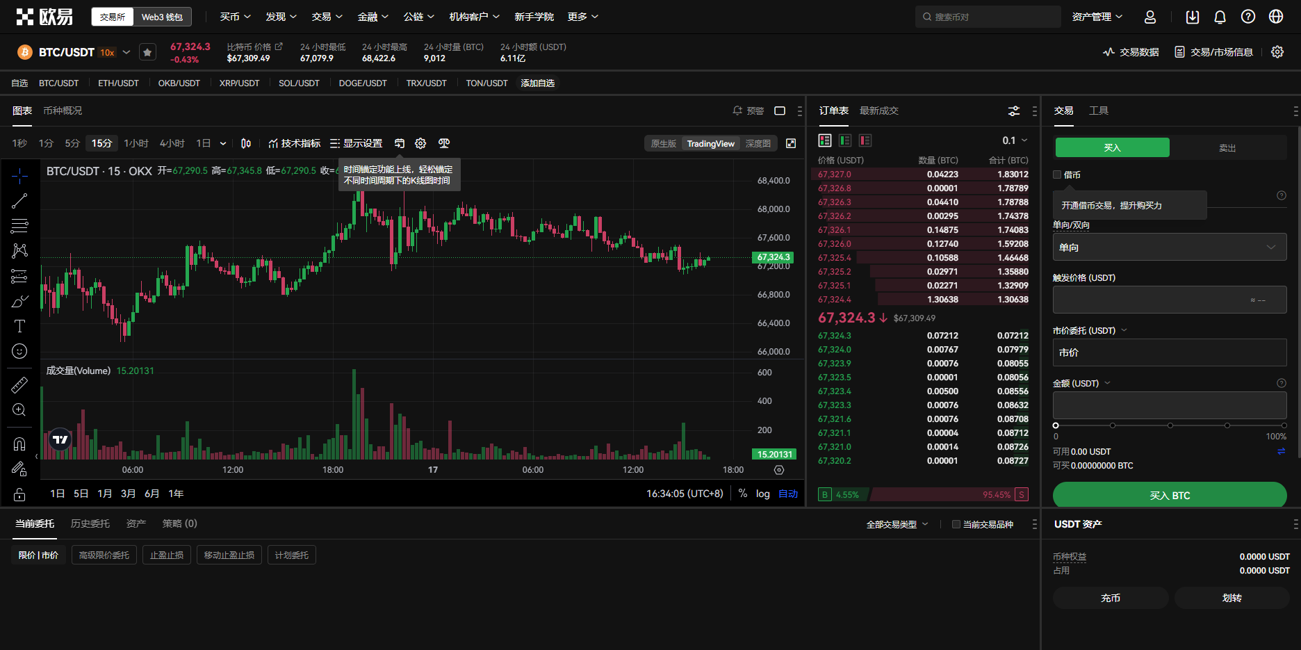Screen dimensions: 1301x650
Task: Expand the 资产管理 menu
Action: pyautogui.click(x=1097, y=17)
